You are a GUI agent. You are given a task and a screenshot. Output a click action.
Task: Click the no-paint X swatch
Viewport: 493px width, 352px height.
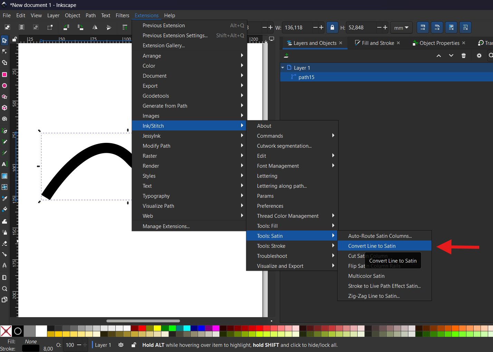(6, 331)
